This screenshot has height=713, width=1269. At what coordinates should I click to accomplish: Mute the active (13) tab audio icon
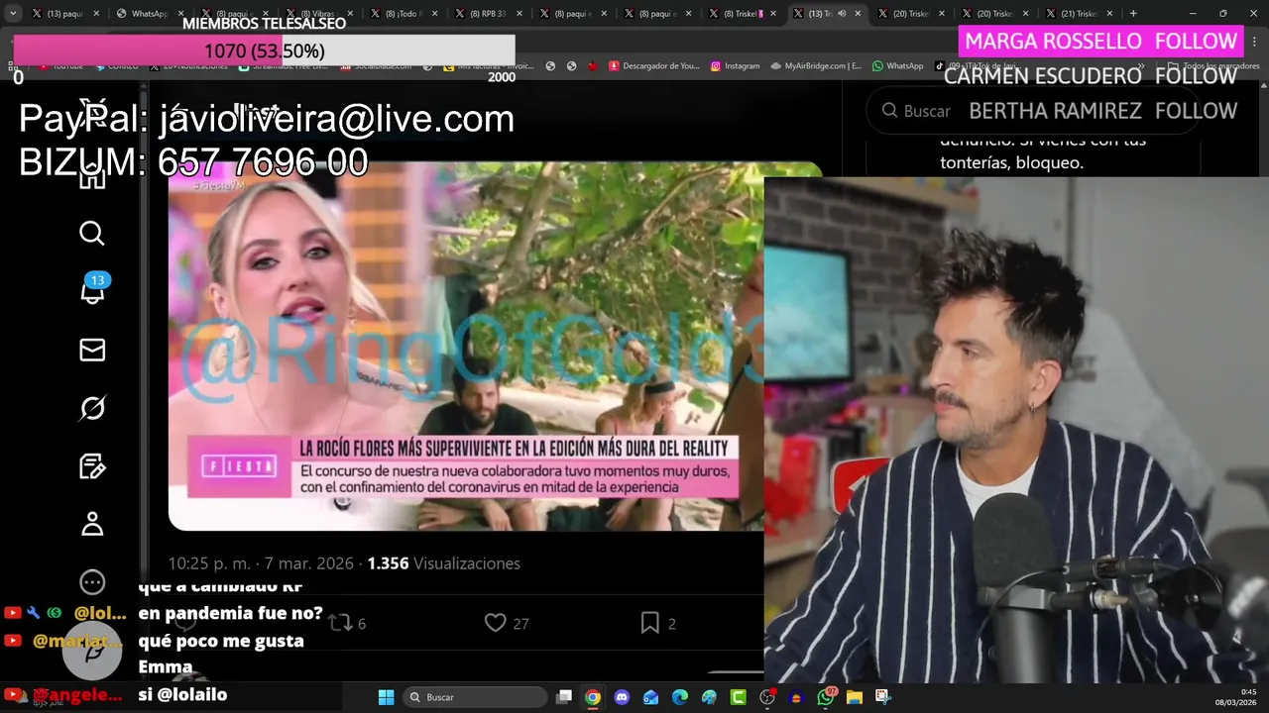[842, 14]
